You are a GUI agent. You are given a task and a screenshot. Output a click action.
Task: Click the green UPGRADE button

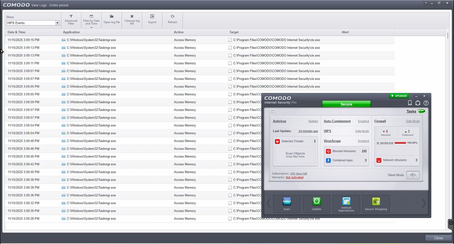point(399,96)
